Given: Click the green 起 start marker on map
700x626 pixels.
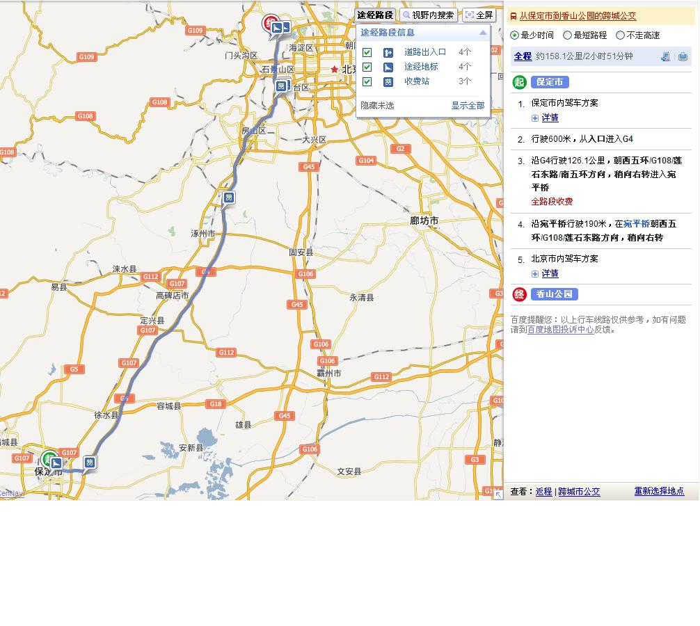Looking at the screenshot, I should tap(47, 458).
